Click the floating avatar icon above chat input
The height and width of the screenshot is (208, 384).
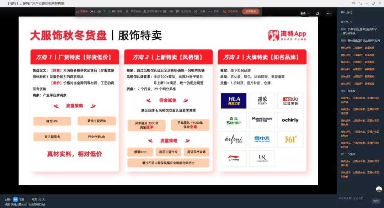click(x=379, y=190)
